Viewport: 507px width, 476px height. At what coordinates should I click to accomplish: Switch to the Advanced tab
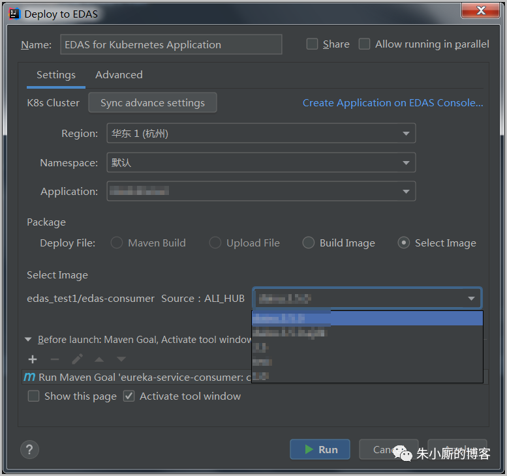pos(119,75)
